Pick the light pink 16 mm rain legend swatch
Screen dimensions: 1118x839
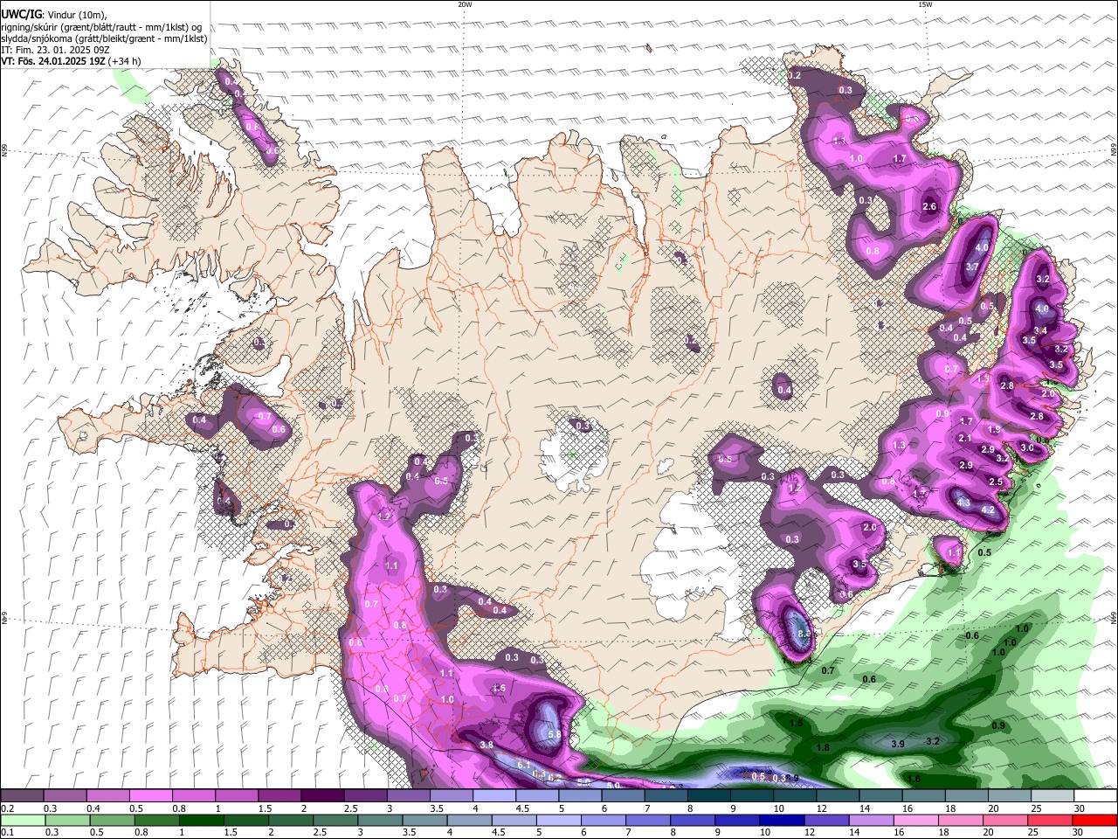click(x=915, y=821)
